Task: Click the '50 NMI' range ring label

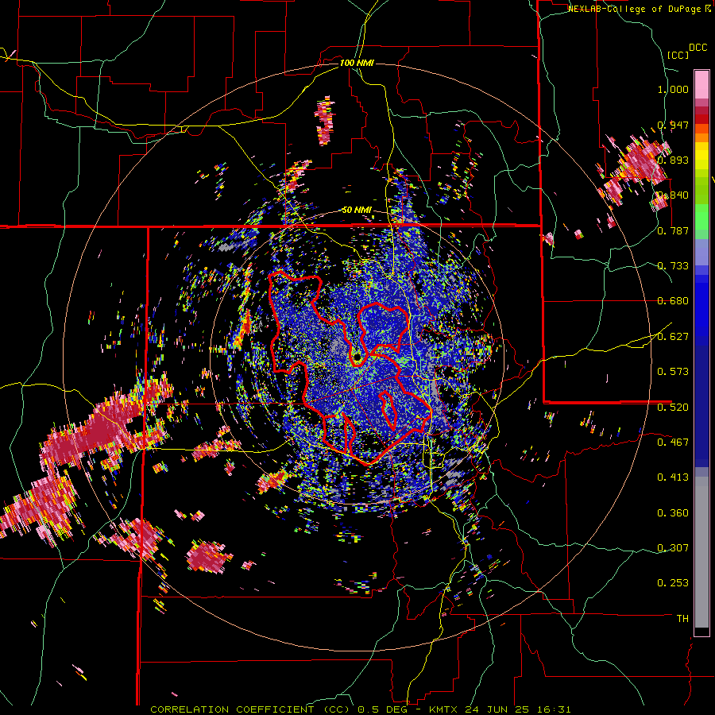Action: pos(357,211)
